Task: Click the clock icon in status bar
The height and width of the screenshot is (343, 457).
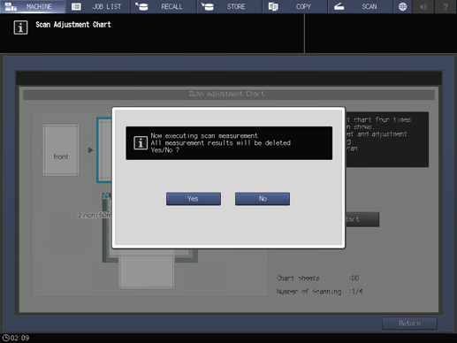Action: pyautogui.click(x=5, y=338)
